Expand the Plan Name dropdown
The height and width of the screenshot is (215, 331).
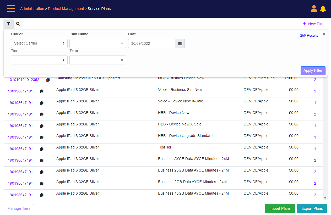click(x=98, y=43)
